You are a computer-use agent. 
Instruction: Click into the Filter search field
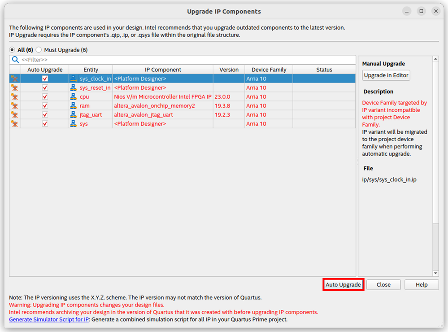182,60
